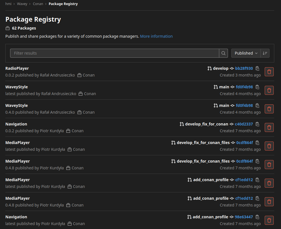Click the package icon next to 62 Packages

point(7,28)
